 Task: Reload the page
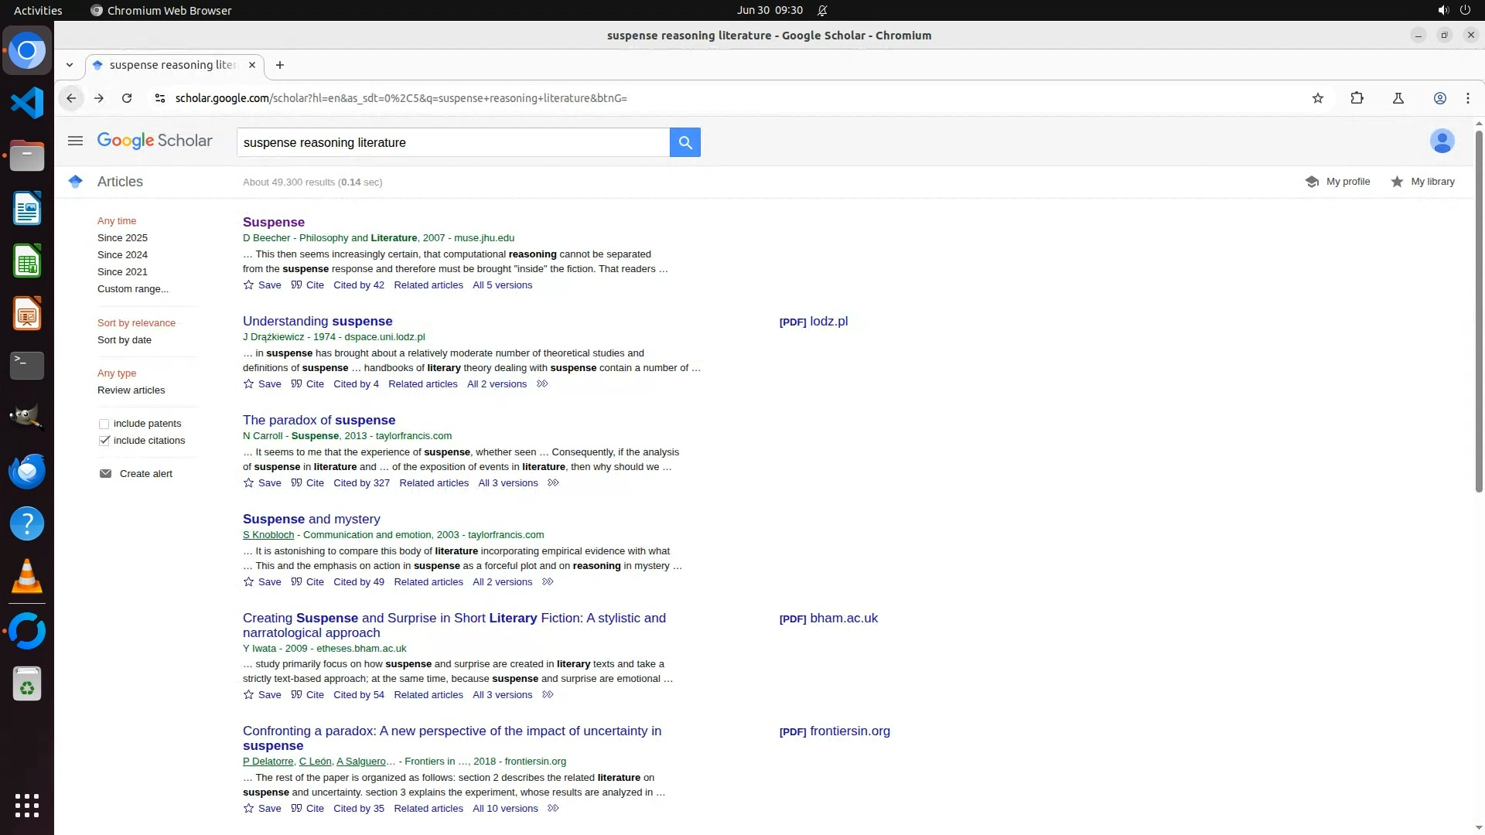(x=127, y=98)
